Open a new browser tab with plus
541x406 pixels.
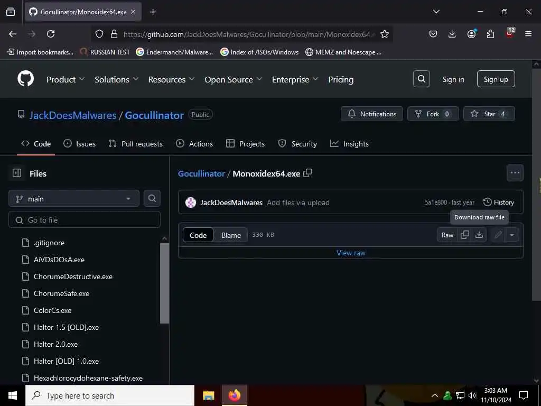click(153, 12)
